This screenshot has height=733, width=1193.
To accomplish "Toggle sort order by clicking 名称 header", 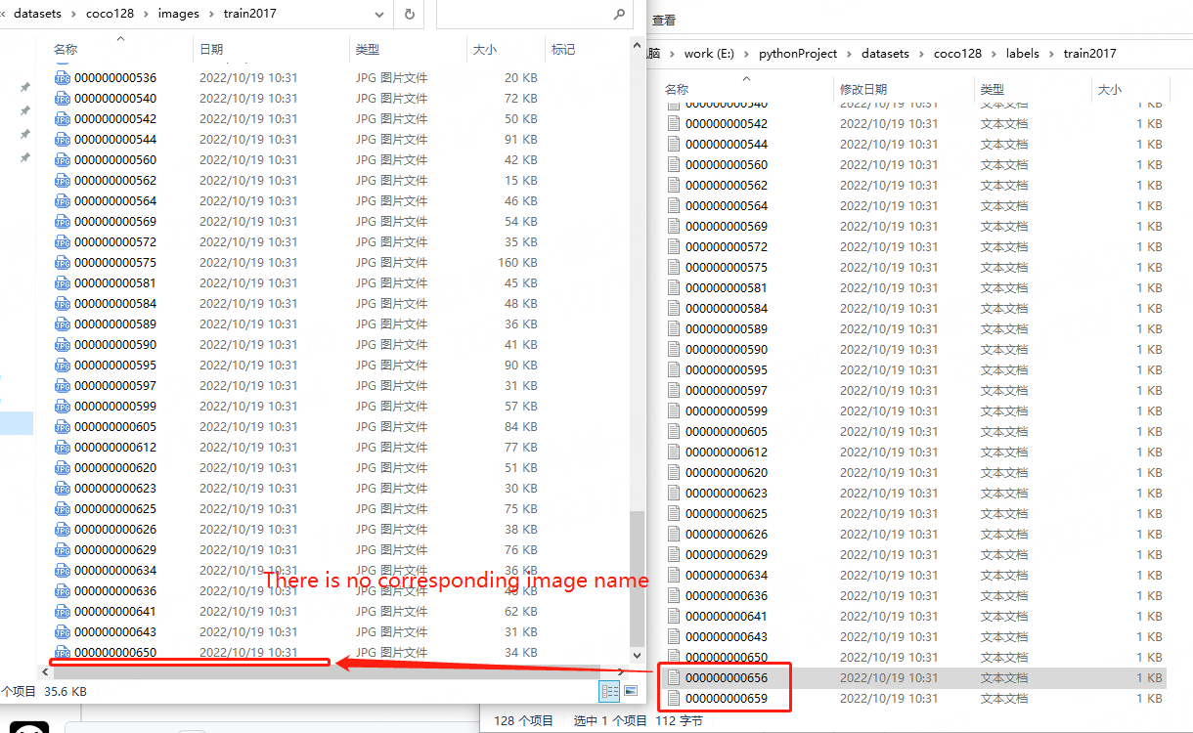I will point(65,47).
